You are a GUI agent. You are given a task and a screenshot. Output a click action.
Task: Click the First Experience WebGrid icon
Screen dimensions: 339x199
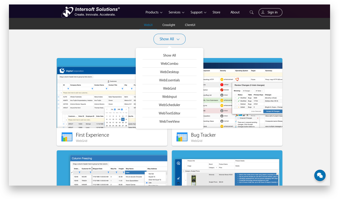tap(67, 137)
